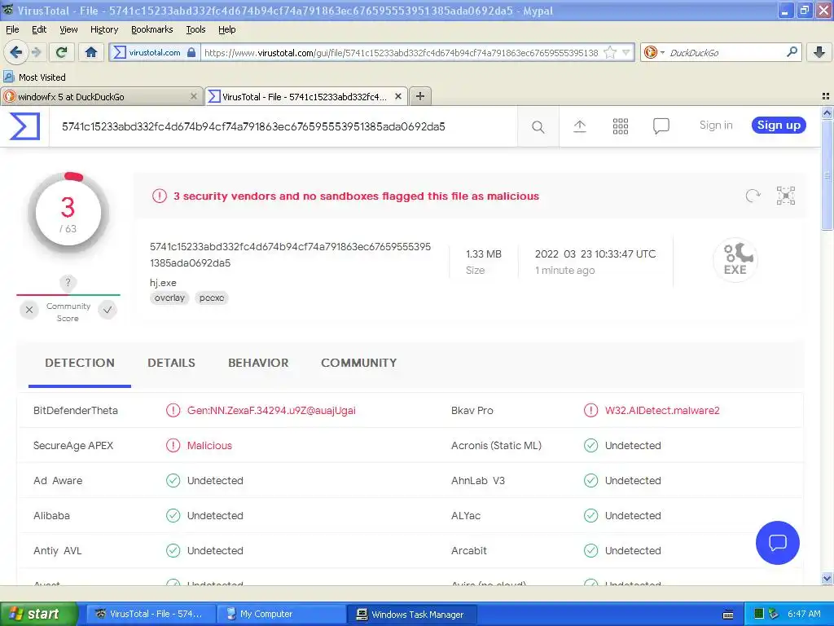Click the VirusTotal sigma logo
This screenshot has width=834, height=626.
point(24,126)
